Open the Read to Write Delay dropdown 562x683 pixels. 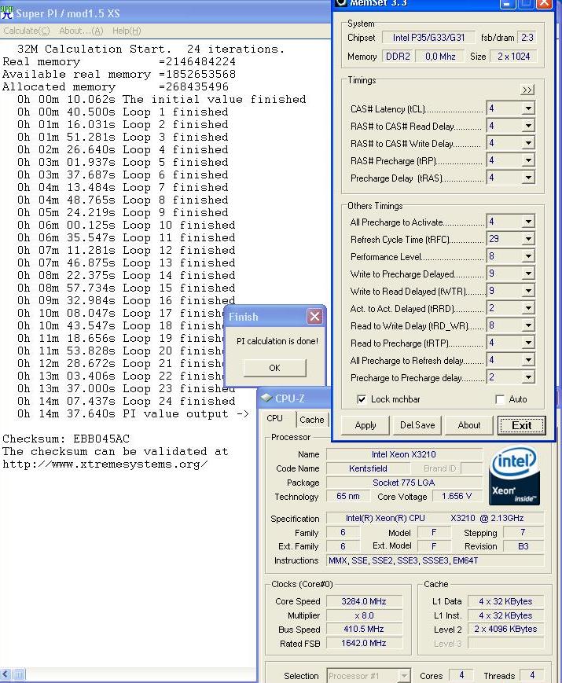(x=528, y=325)
